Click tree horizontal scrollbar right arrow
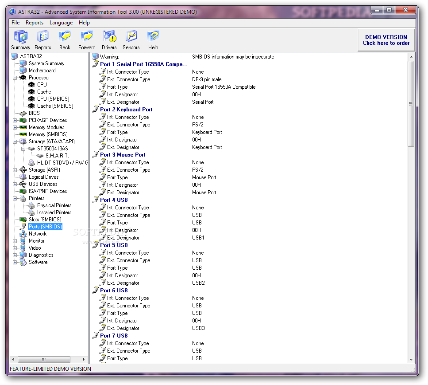Viewport: 428px width, 385px height. click(84, 359)
